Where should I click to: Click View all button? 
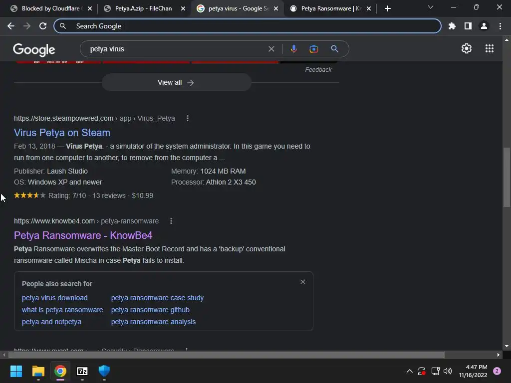click(x=176, y=82)
